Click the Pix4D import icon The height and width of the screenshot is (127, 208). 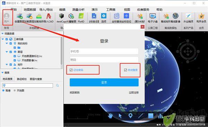point(81,16)
